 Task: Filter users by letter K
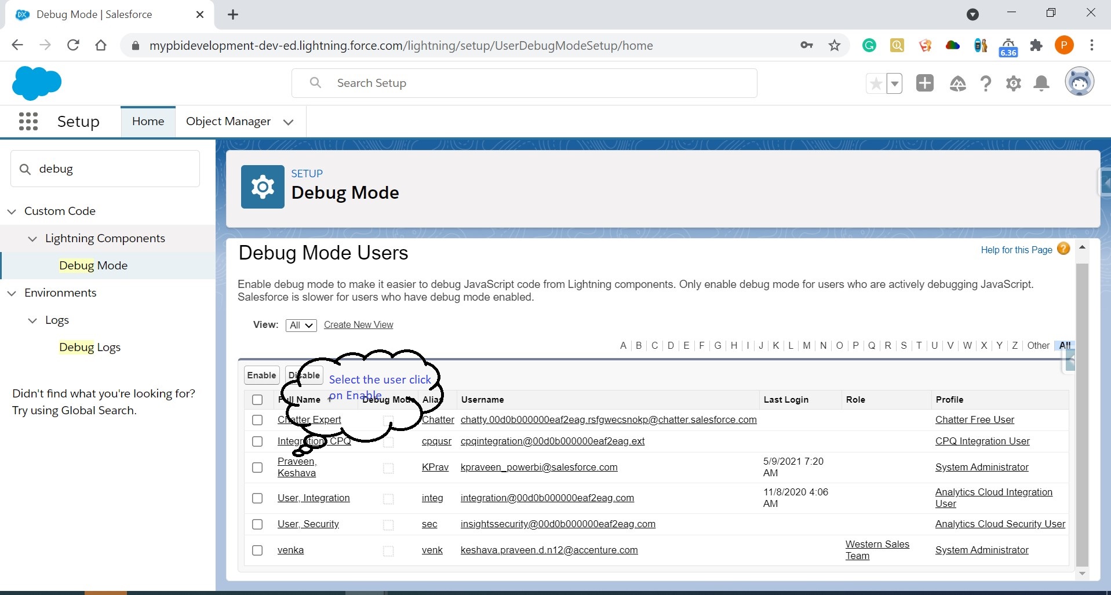pyautogui.click(x=775, y=345)
